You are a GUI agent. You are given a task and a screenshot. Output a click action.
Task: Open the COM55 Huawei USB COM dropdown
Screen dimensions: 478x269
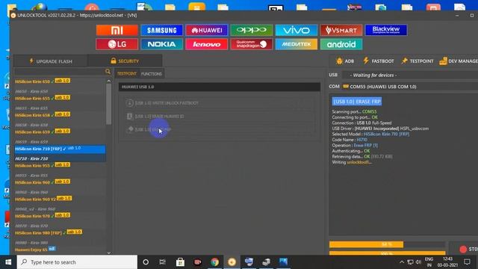tap(410, 87)
